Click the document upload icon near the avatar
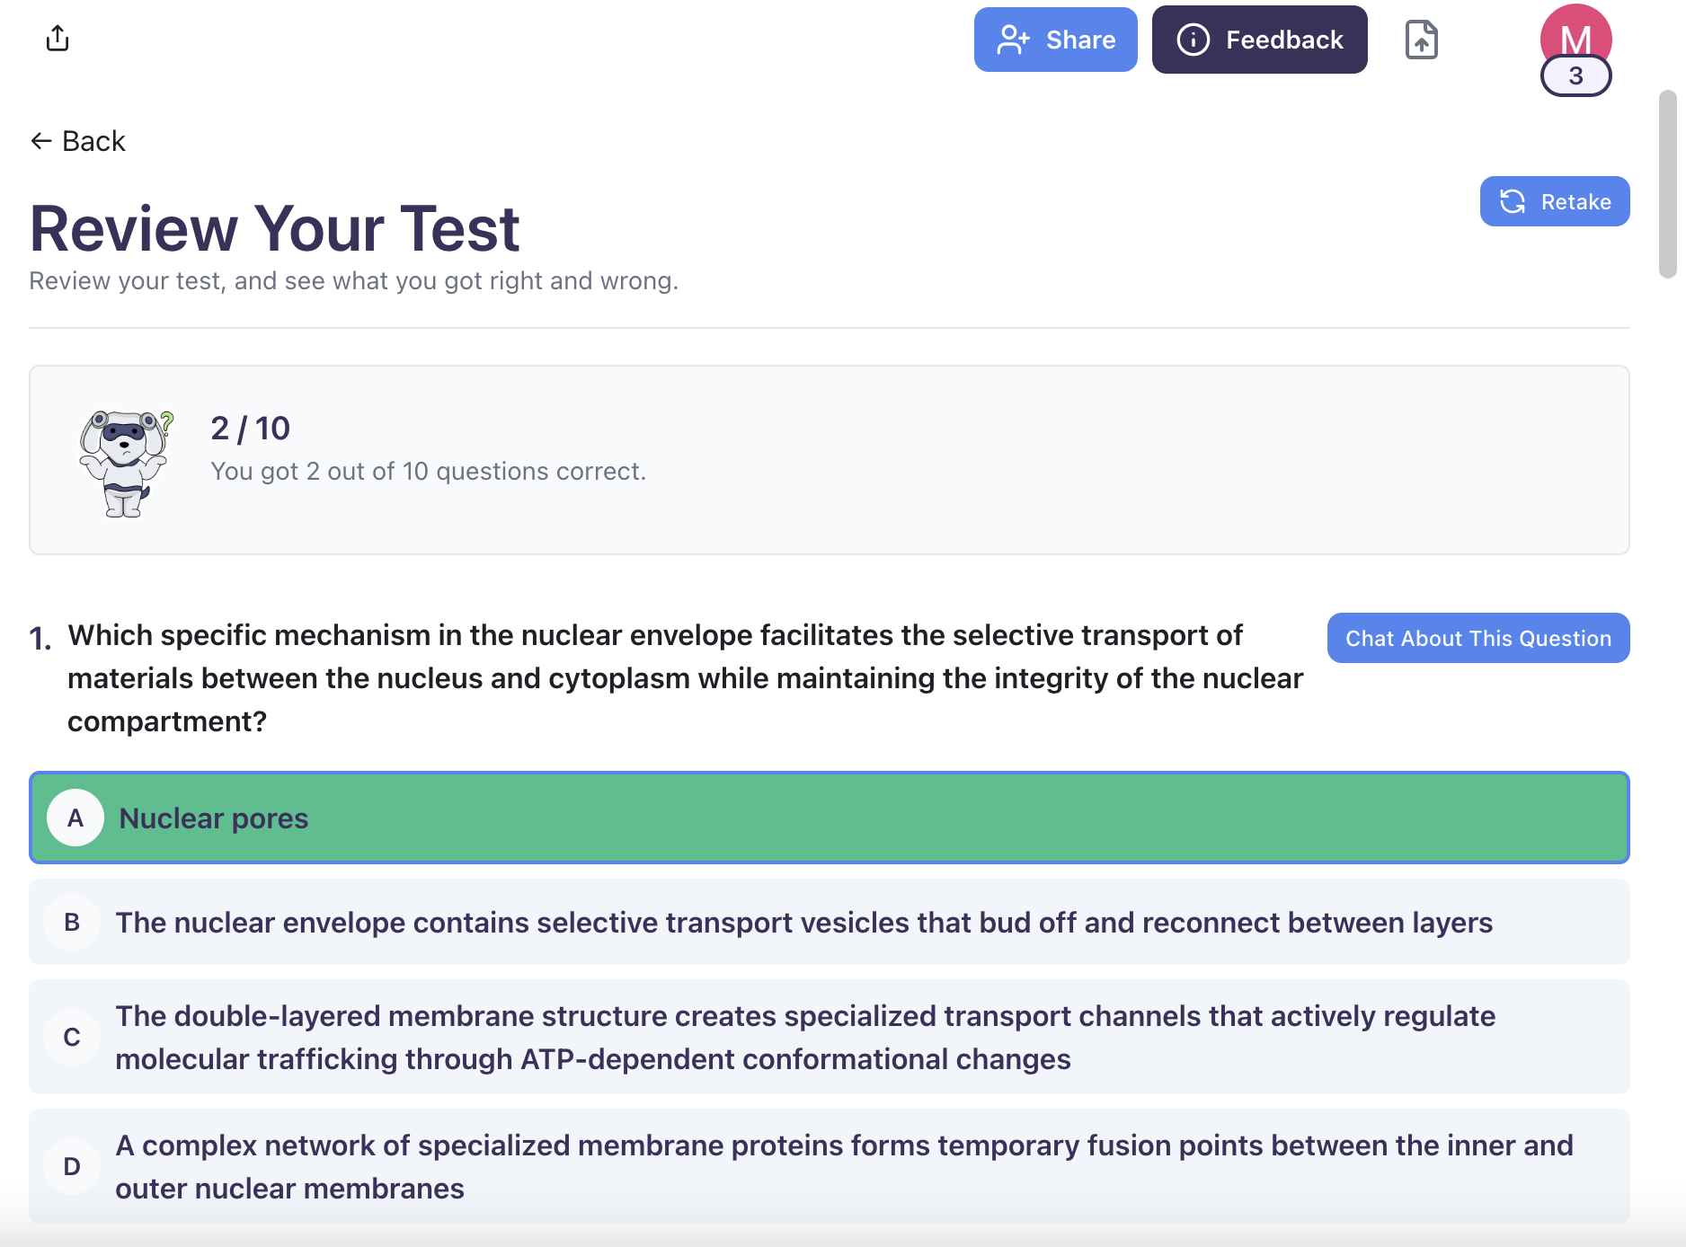1686x1247 pixels. coord(1422,40)
